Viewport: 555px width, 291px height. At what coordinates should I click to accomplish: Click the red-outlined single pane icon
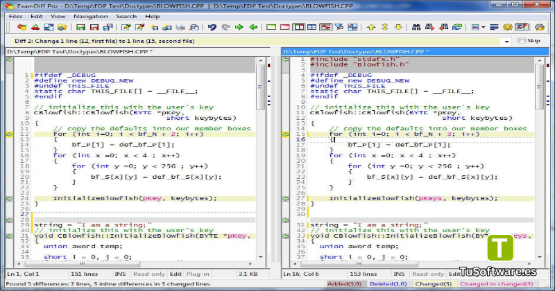(284, 27)
